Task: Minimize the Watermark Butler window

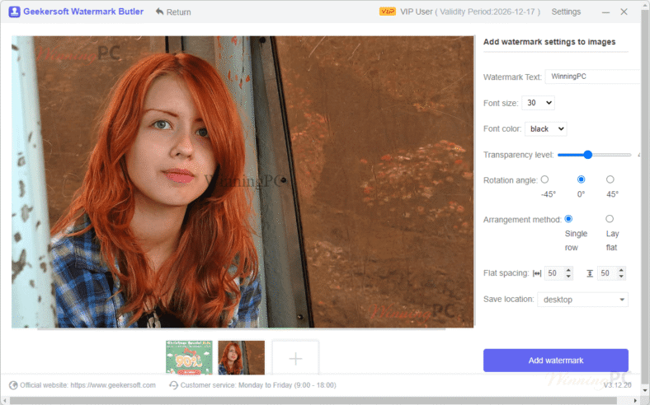Action: tap(605, 12)
